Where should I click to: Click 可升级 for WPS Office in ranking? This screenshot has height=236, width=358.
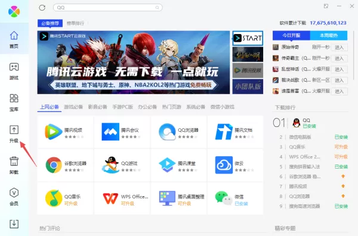click(341, 157)
